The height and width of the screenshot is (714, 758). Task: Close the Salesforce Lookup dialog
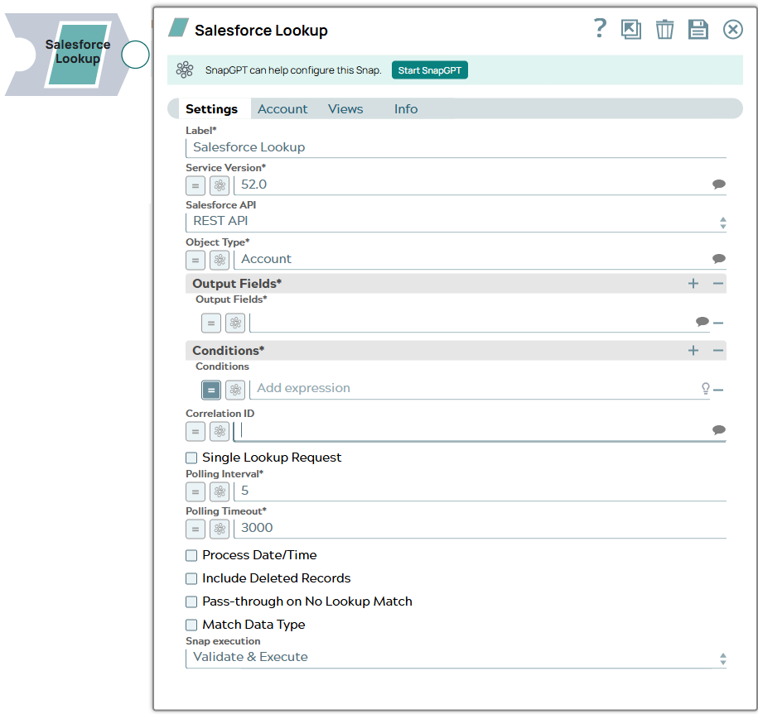733,30
